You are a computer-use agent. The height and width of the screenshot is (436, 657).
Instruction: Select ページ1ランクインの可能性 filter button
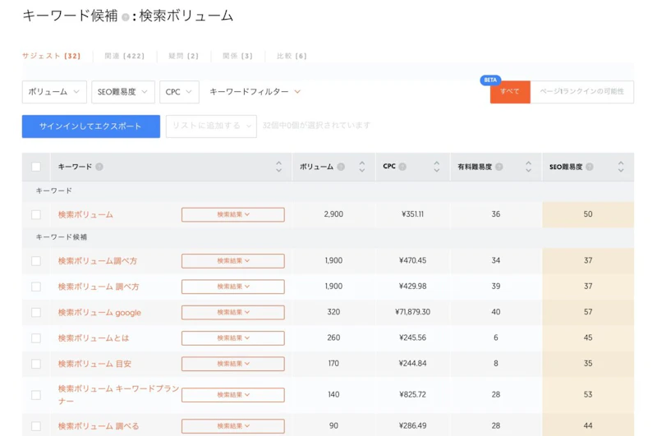pos(582,92)
